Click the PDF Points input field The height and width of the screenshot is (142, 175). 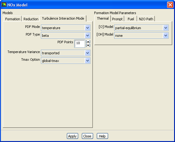[80, 44]
